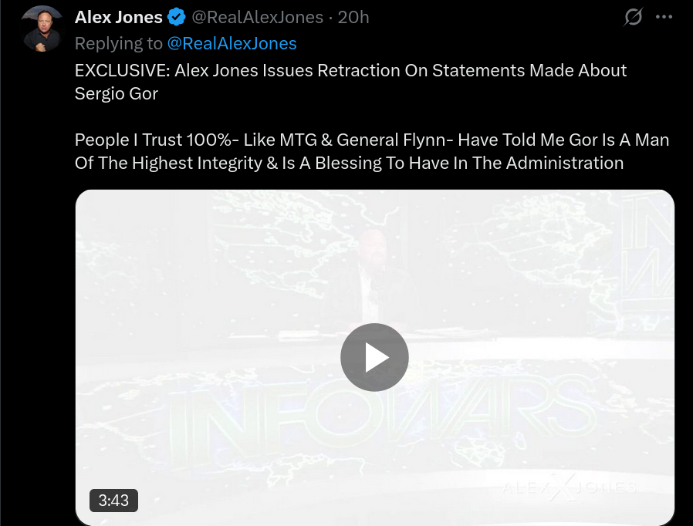The width and height of the screenshot is (693, 526).
Task: Click the 'Replying to' label text
Action: (x=118, y=43)
